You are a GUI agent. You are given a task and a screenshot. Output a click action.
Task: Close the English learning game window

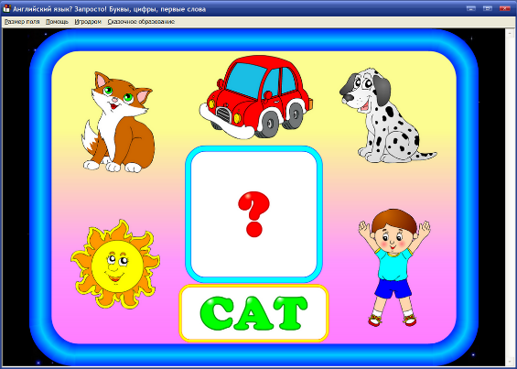tap(504, 8)
